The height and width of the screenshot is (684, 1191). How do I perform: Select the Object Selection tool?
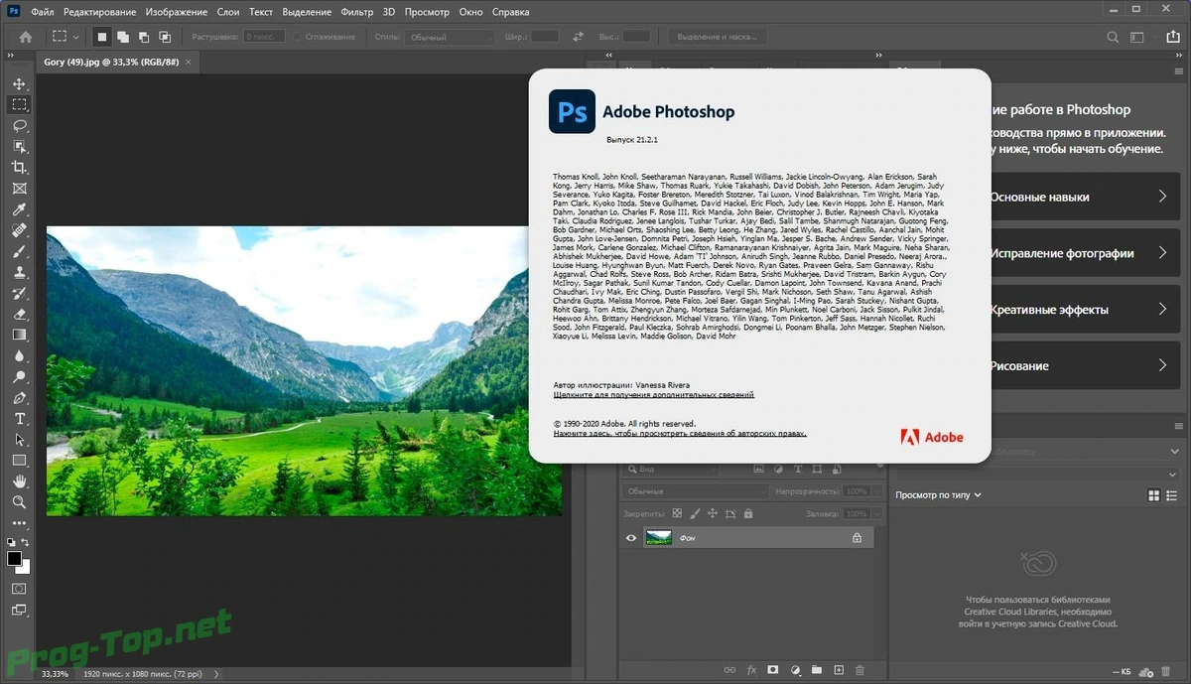(19, 147)
